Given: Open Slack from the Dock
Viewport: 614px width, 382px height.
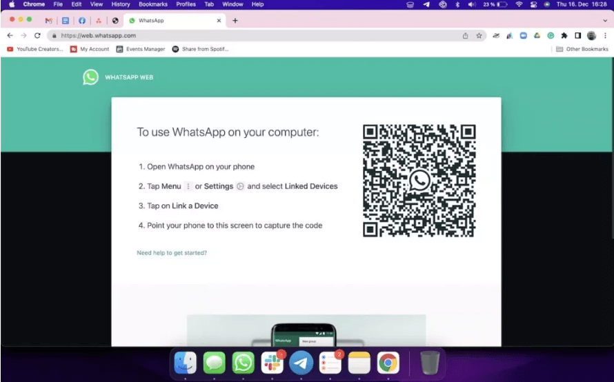Looking at the screenshot, I should (x=273, y=363).
